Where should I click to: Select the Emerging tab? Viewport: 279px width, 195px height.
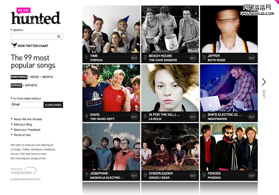pyautogui.click(x=19, y=77)
